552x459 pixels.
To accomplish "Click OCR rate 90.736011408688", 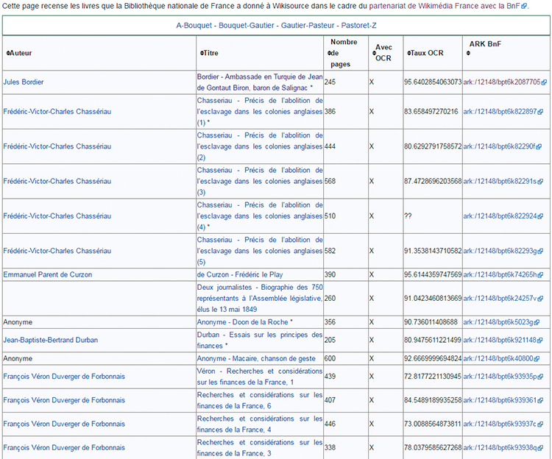I will click(431, 322).
